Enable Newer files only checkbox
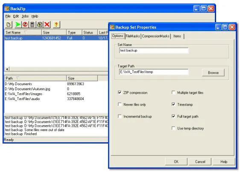240x172 pixels. [120, 104]
